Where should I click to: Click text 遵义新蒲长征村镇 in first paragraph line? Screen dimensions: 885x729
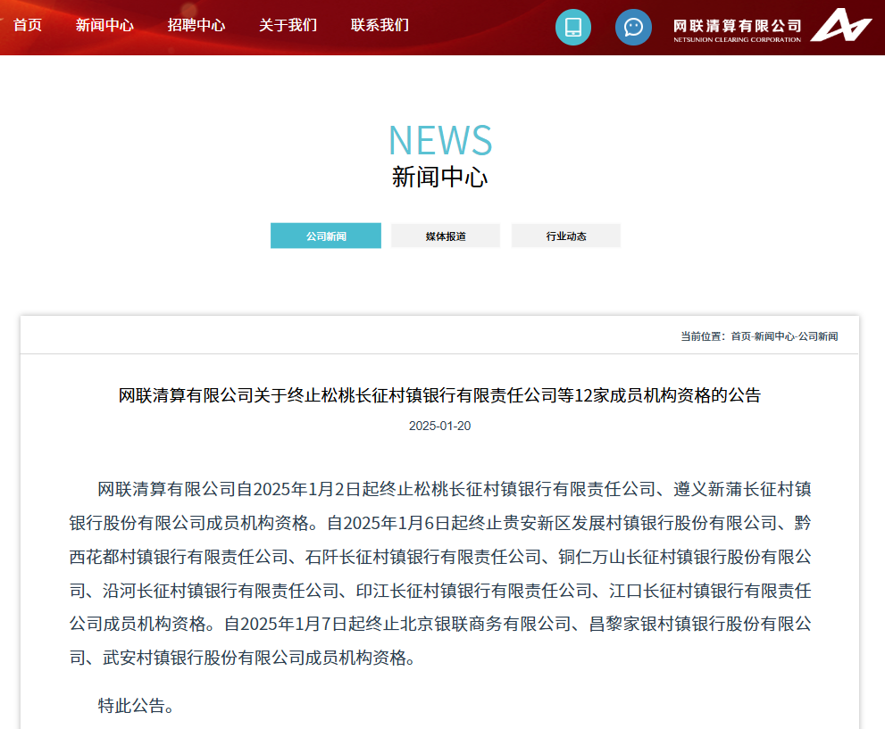pos(742,489)
